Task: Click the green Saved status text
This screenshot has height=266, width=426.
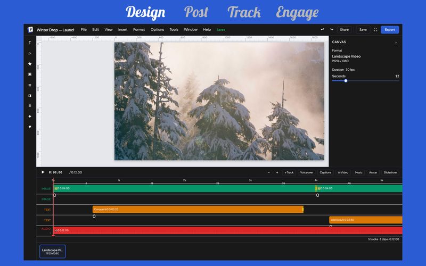Action: click(x=221, y=30)
